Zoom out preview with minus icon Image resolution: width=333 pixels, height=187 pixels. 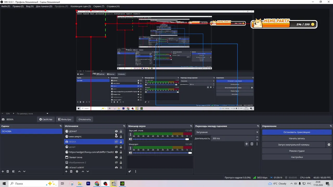coord(2,113)
